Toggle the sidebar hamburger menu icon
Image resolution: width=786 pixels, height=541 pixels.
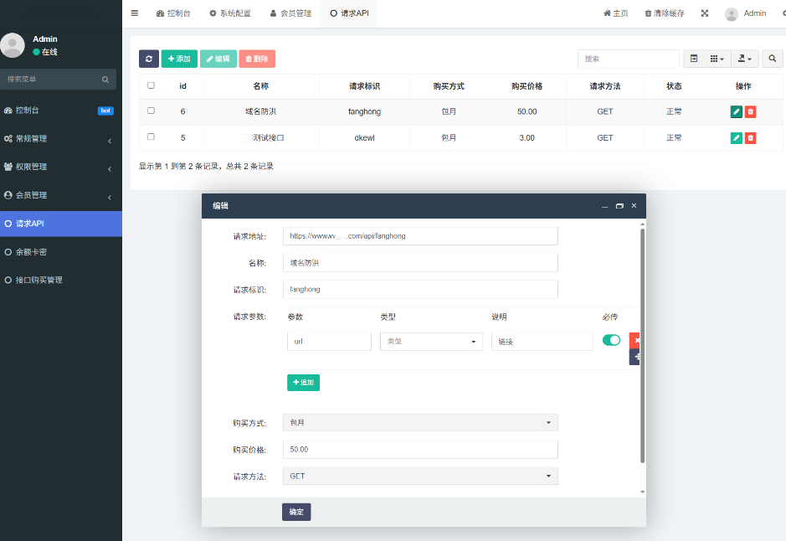[134, 13]
